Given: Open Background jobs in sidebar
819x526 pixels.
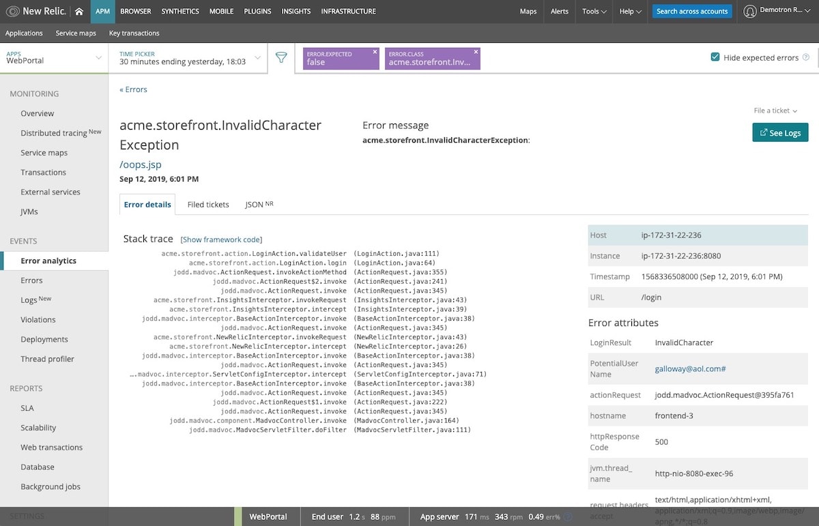Looking at the screenshot, I should (51, 487).
